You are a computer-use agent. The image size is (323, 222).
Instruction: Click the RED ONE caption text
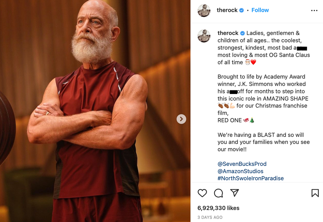coord(229,120)
